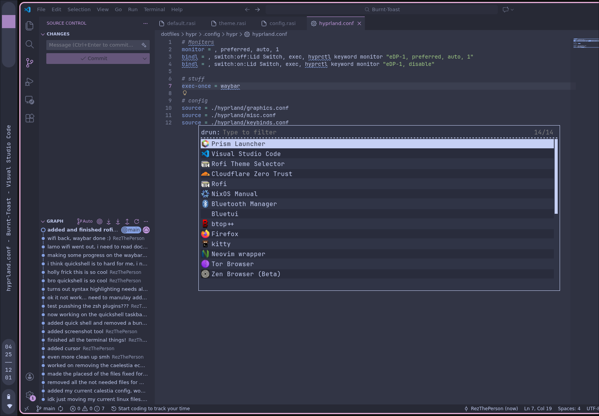Image resolution: width=599 pixels, height=416 pixels.
Task: Open the Search view in activity bar
Action: [30, 44]
